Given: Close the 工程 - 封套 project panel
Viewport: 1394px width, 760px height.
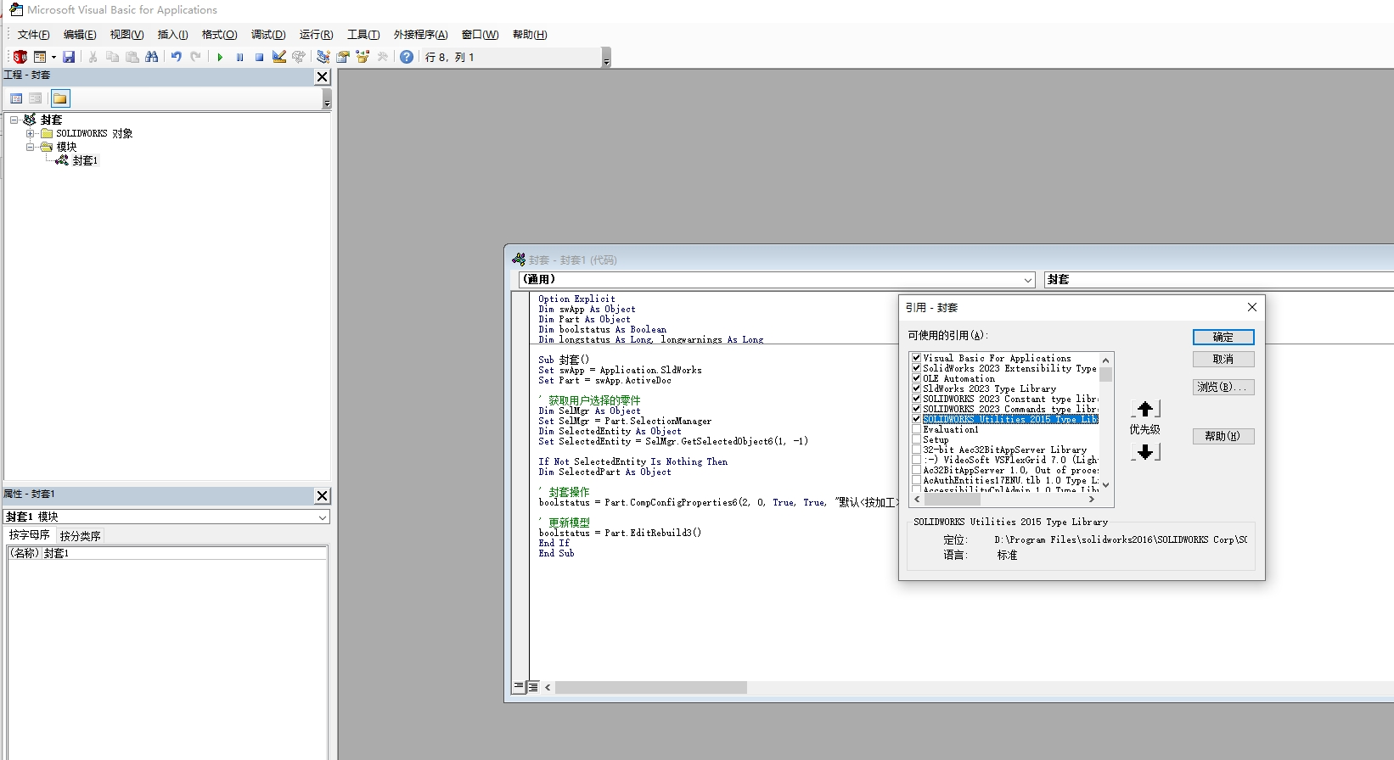Looking at the screenshot, I should pyautogui.click(x=322, y=76).
